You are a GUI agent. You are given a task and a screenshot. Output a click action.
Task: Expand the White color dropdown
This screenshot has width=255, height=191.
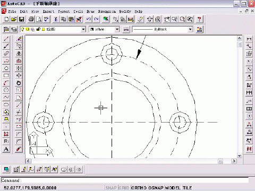[117, 29]
